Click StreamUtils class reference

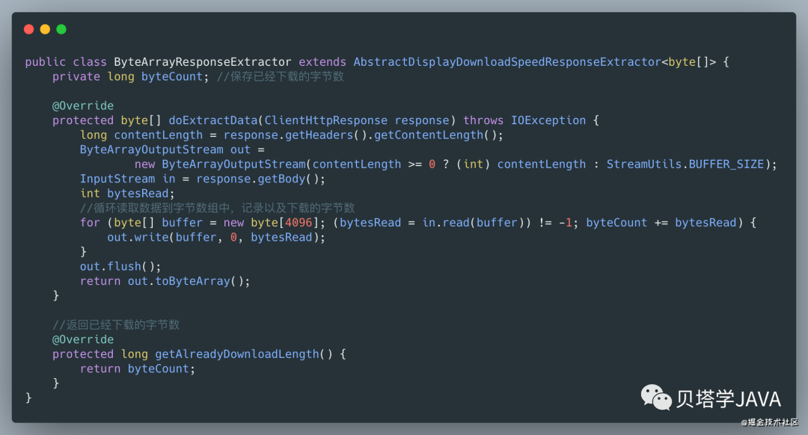tap(644, 164)
